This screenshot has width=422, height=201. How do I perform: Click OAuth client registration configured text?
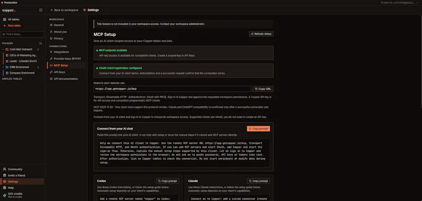(x=120, y=68)
